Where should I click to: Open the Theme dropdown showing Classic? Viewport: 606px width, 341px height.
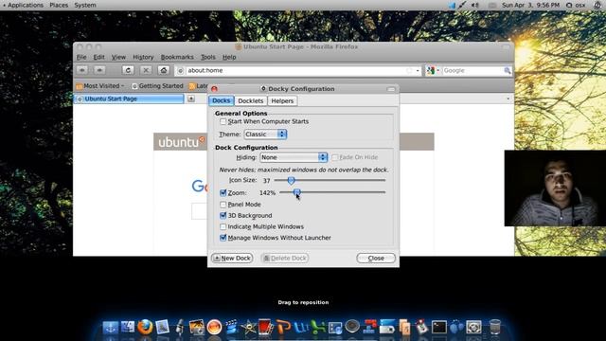tap(265, 135)
